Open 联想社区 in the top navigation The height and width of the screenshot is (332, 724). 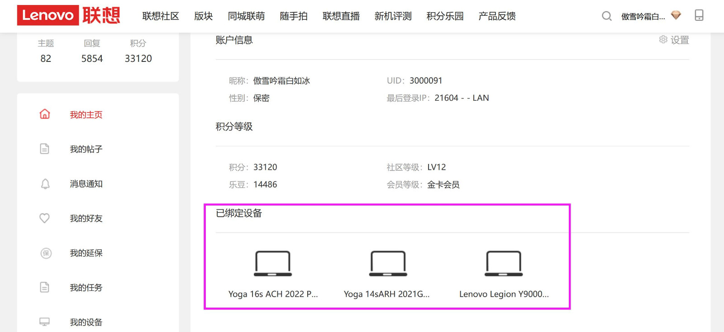[x=161, y=16]
